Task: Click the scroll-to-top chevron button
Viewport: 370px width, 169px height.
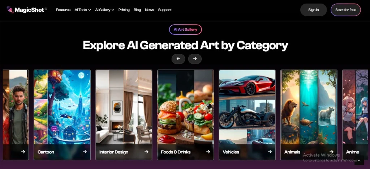Action: point(359,160)
